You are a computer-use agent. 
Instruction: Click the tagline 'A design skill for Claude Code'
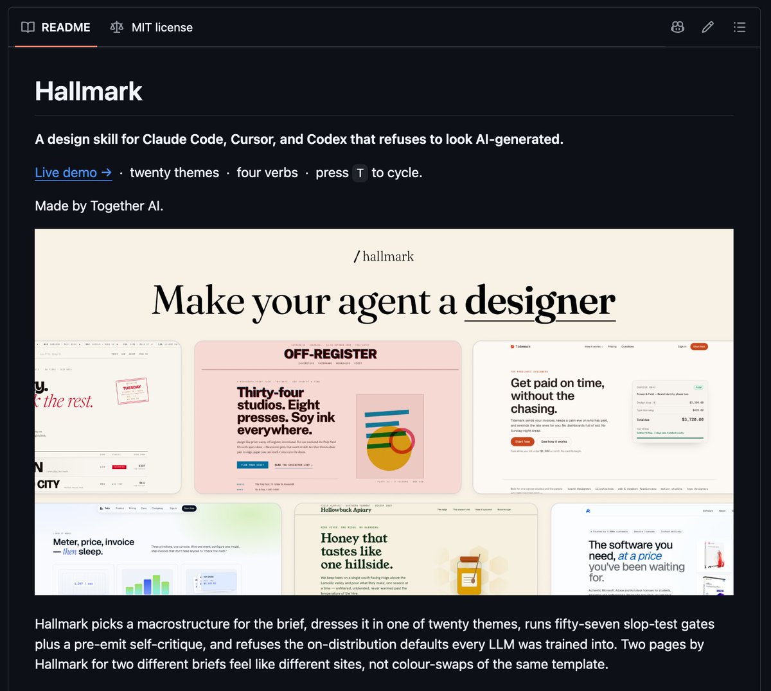299,139
